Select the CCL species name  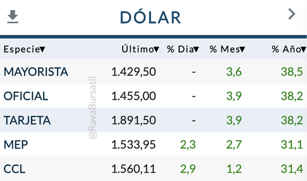coord(15,169)
